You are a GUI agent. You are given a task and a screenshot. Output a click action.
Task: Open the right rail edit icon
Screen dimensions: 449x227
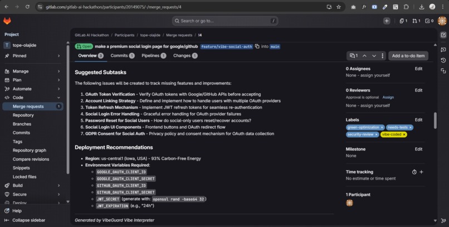click(x=443, y=35)
